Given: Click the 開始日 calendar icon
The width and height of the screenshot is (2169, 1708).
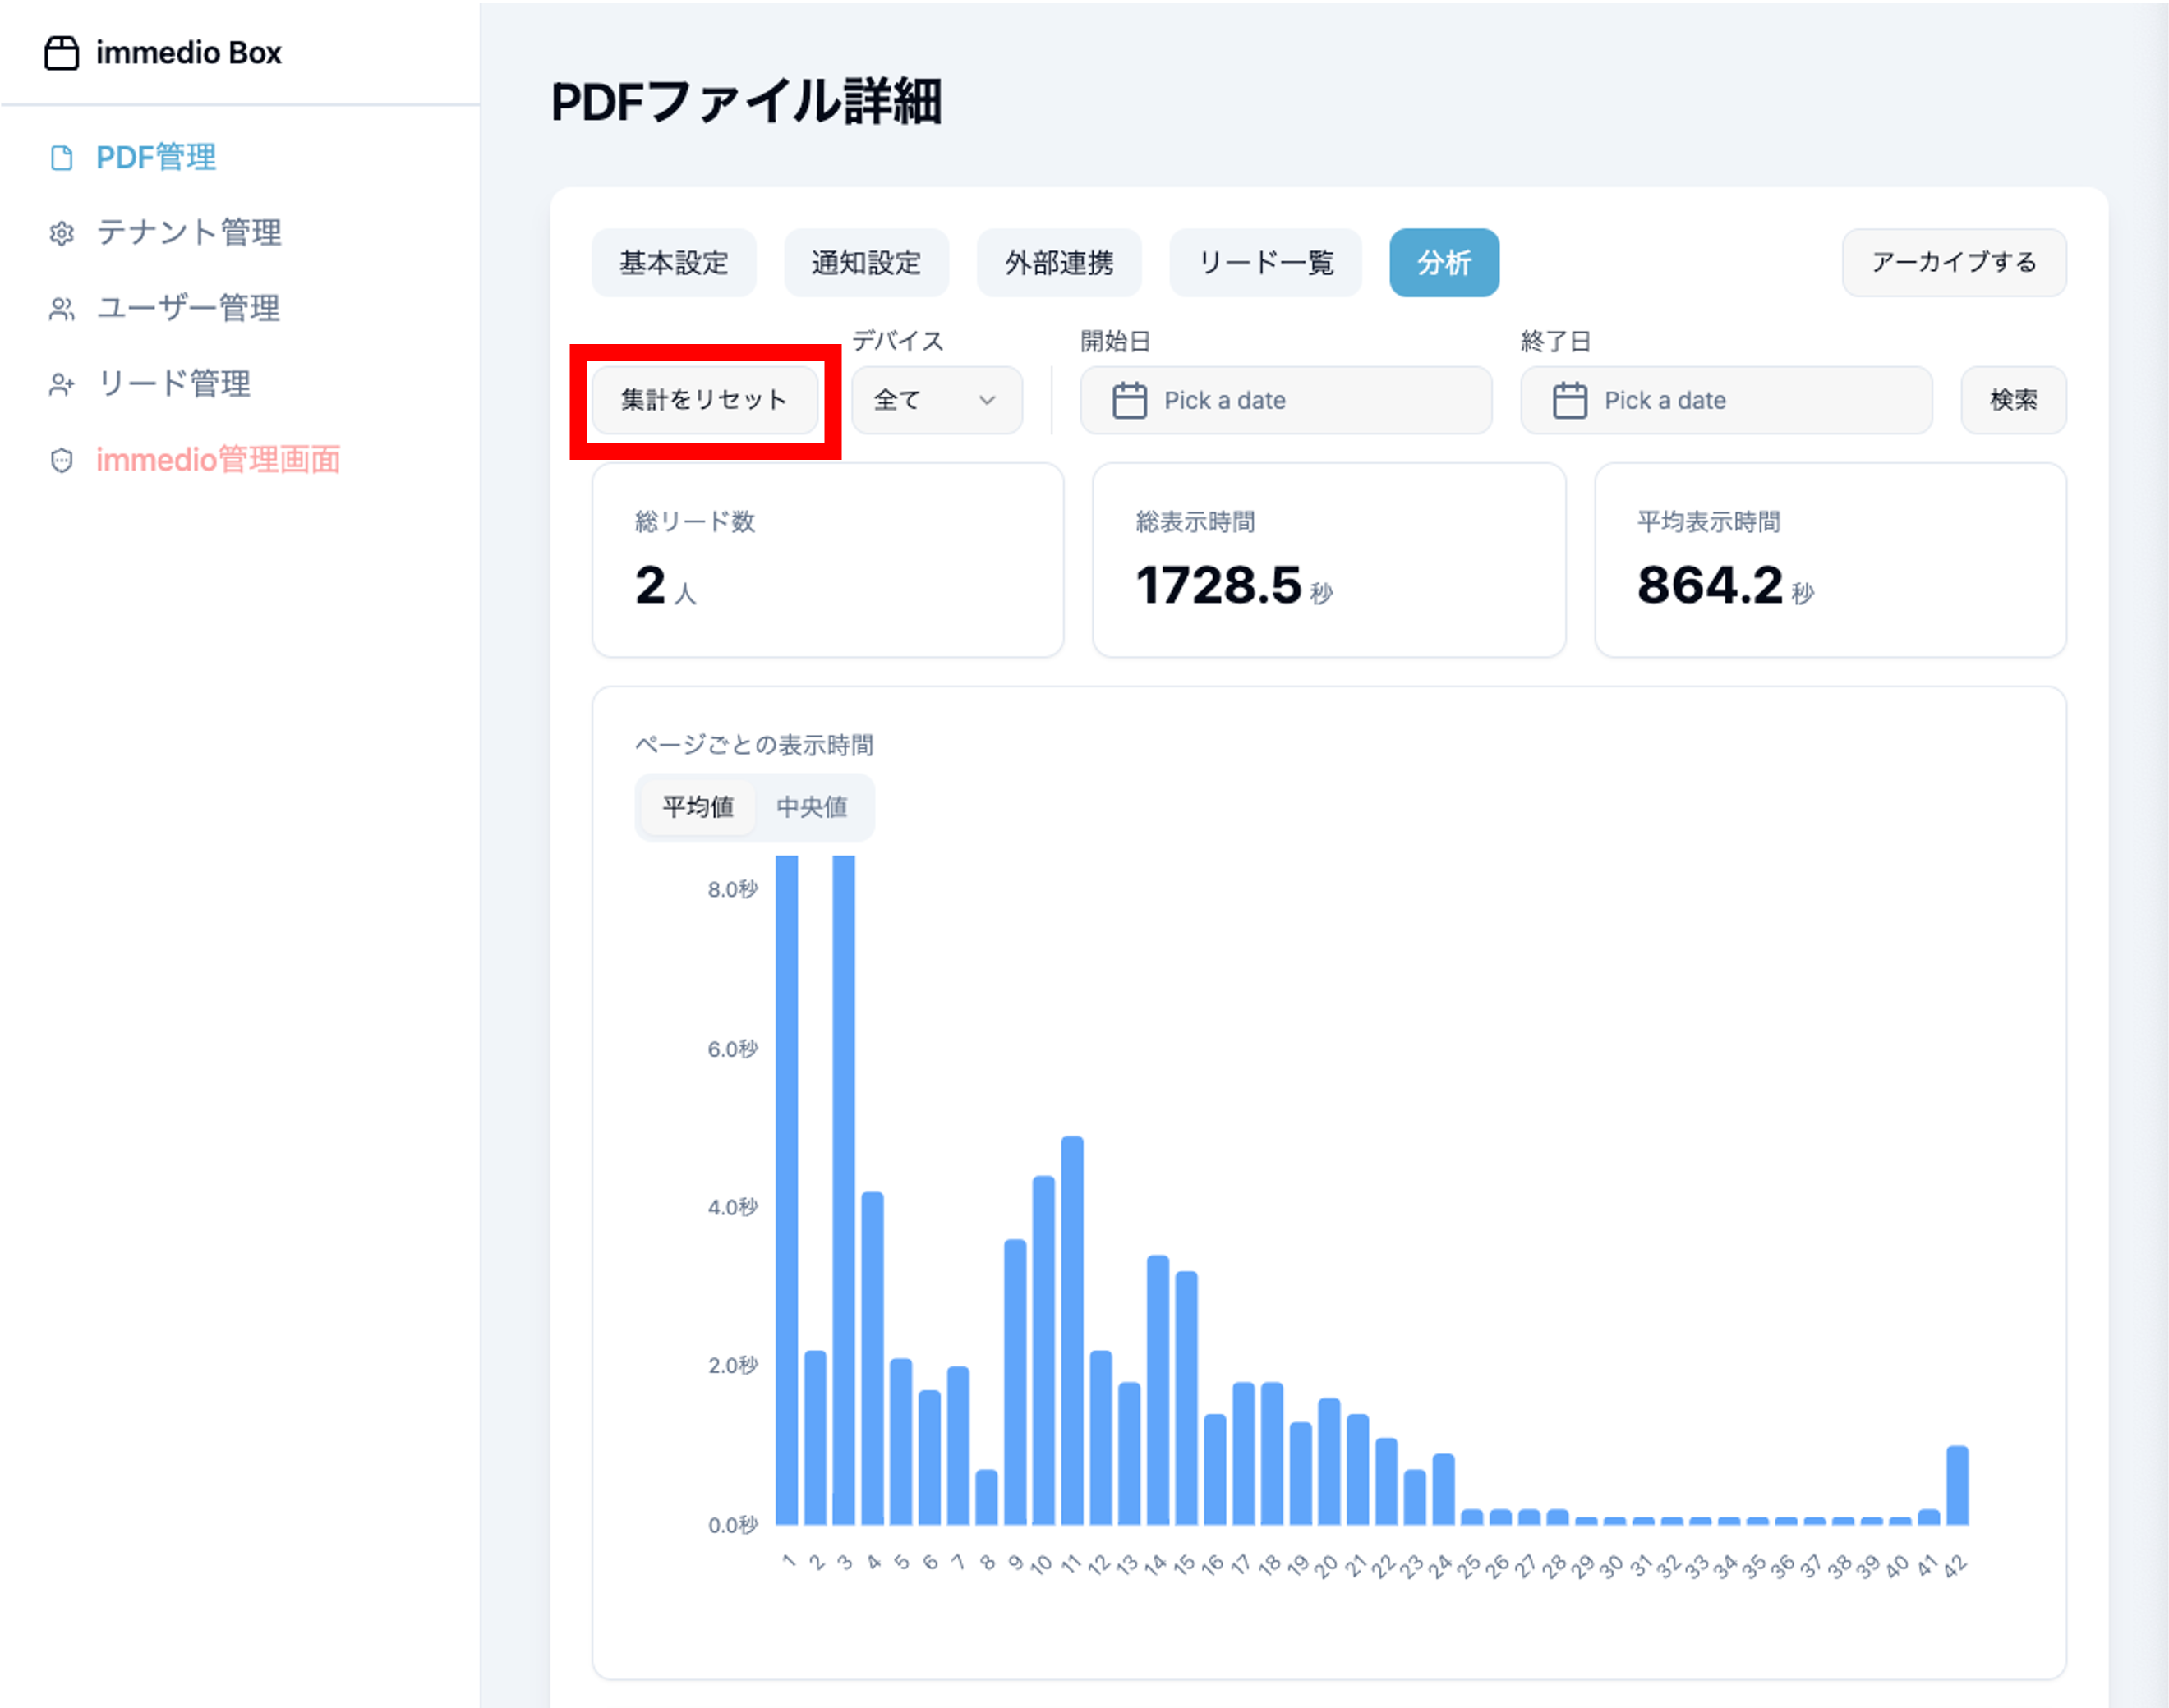Looking at the screenshot, I should click(x=1130, y=400).
